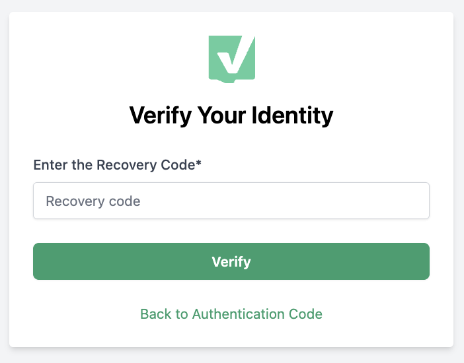Click the required asterisk after Recovery Code

[198, 162]
